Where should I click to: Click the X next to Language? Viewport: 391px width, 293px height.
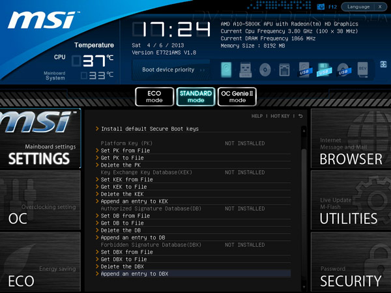click(x=380, y=7)
